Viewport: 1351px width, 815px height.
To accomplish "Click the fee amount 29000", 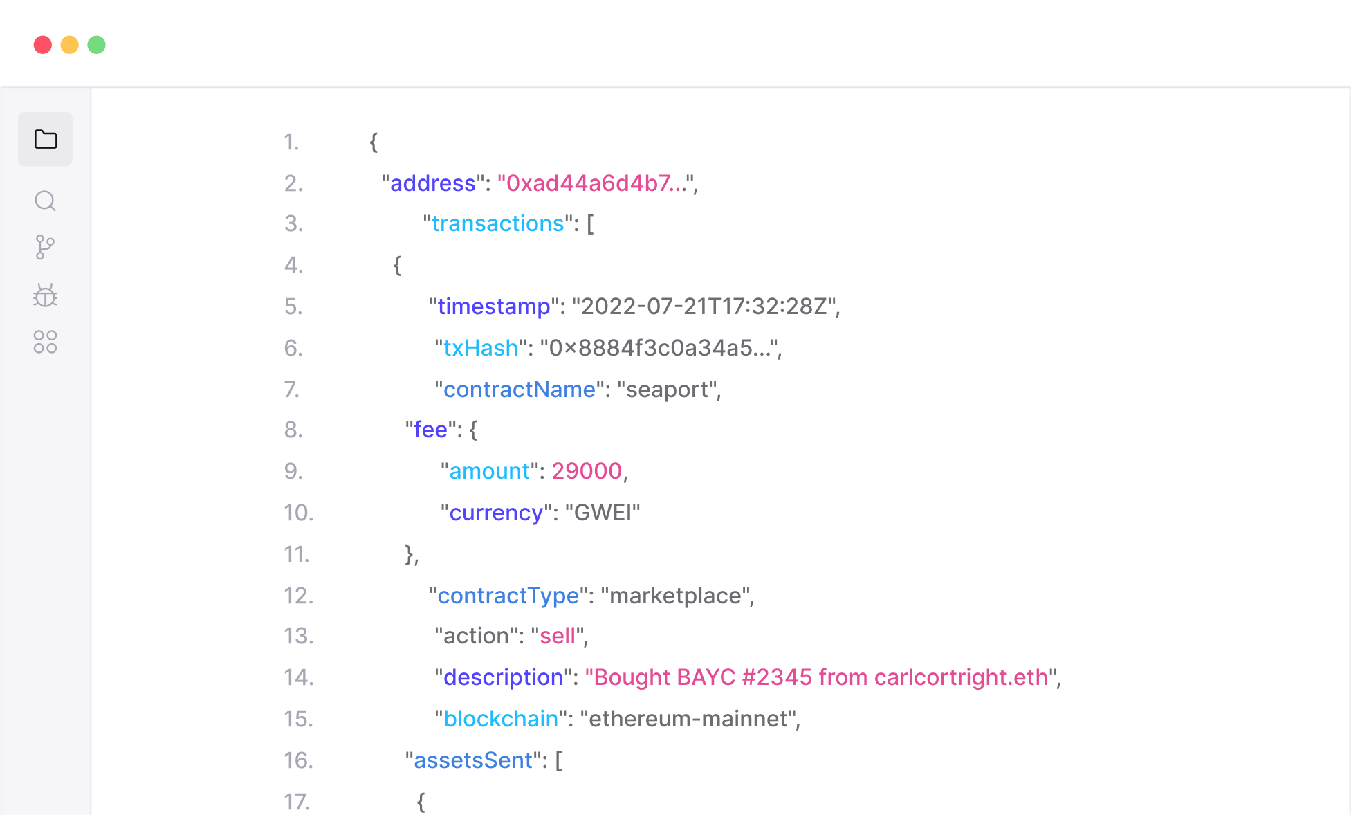I will coord(587,471).
